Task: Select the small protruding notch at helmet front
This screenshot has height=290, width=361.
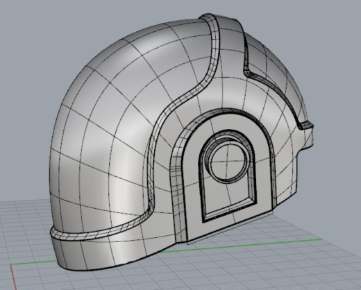Action: tap(306, 126)
